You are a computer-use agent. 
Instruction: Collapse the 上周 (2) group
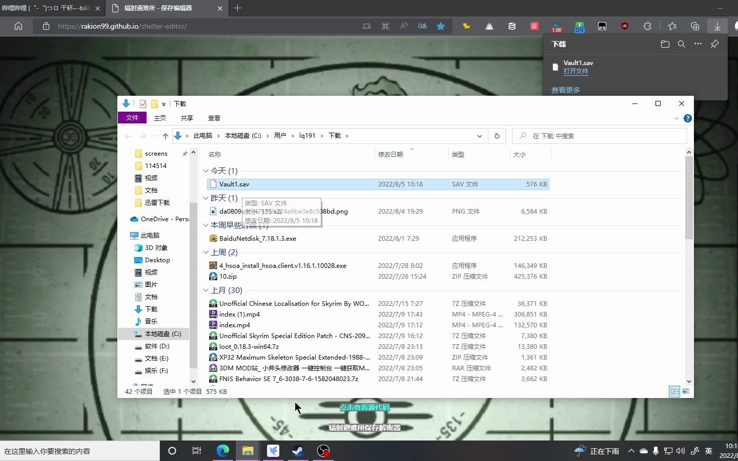pyautogui.click(x=206, y=253)
